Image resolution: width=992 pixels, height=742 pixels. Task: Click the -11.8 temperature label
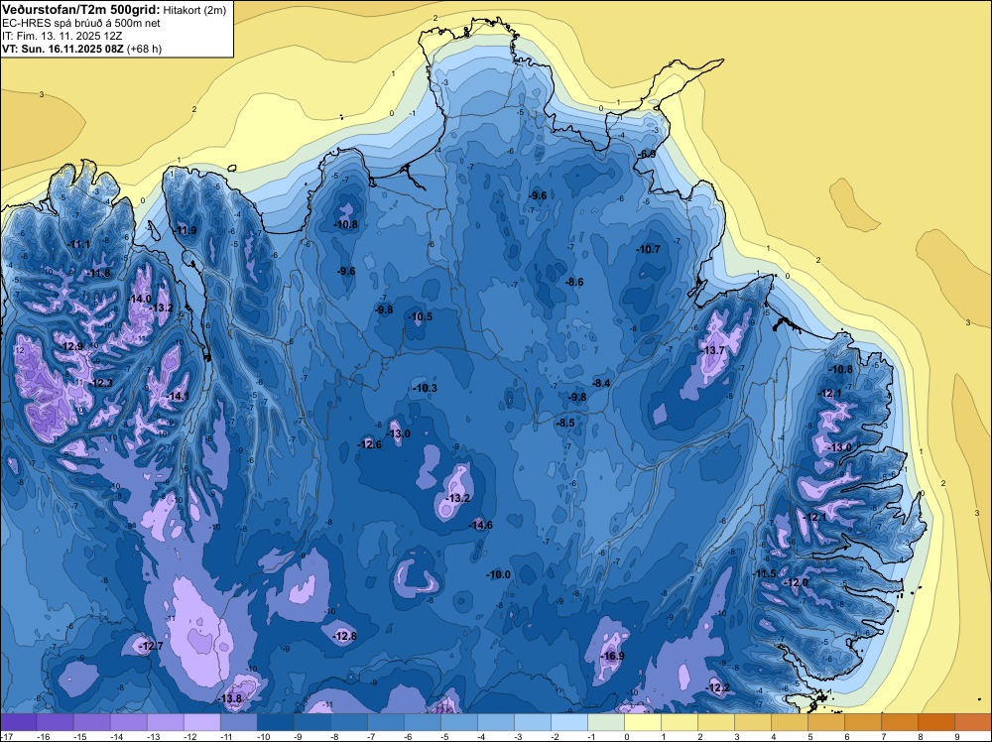[x=98, y=273]
